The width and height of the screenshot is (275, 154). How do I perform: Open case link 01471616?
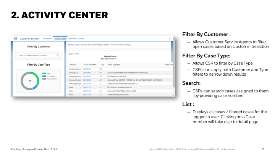pyautogui.click(x=87, y=80)
